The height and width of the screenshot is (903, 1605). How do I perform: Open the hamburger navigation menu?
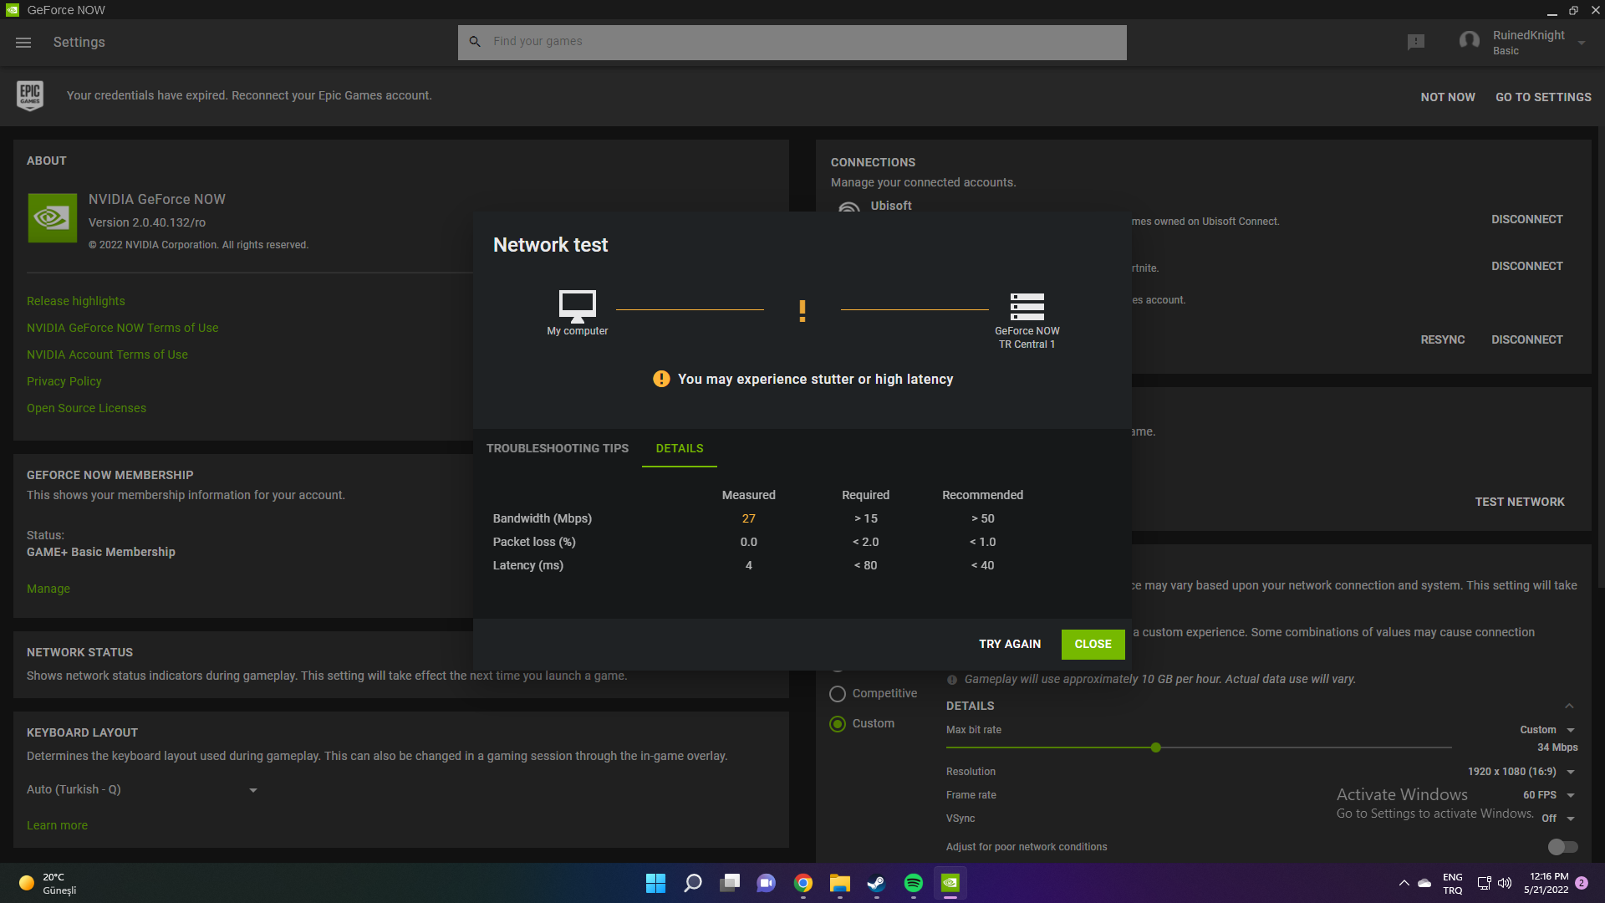(23, 43)
